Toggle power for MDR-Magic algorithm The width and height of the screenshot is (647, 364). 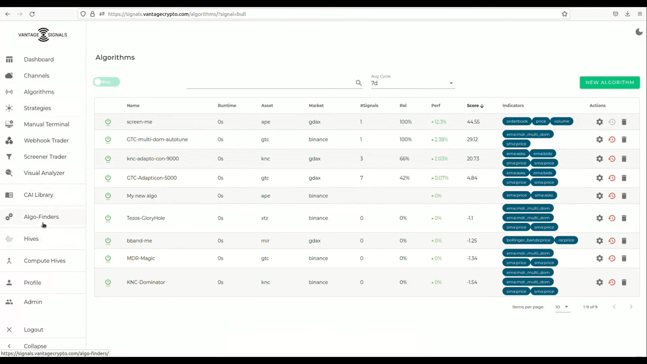point(108,258)
